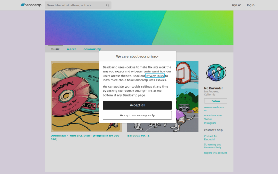
Task: Switch to the music tab
Action: click(x=55, y=49)
